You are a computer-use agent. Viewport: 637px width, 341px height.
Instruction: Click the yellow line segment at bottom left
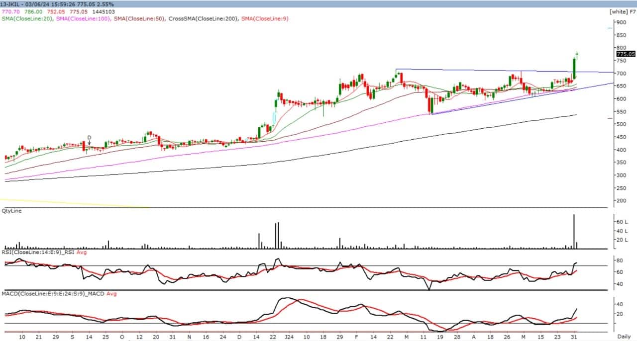(75, 204)
